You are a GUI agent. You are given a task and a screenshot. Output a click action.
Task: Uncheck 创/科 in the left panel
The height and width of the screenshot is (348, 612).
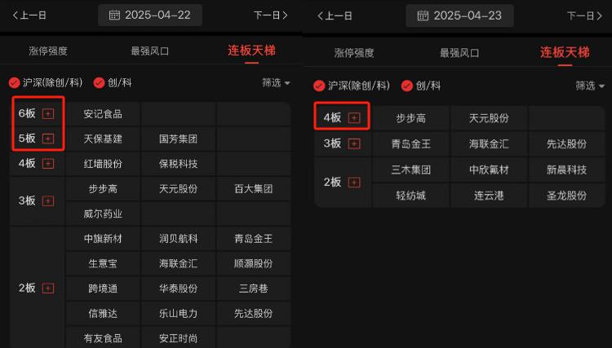(99, 83)
